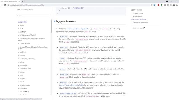Open the Extensions puzzle menu
This screenshot has height=100, width=179.
[x=174, y=5]
